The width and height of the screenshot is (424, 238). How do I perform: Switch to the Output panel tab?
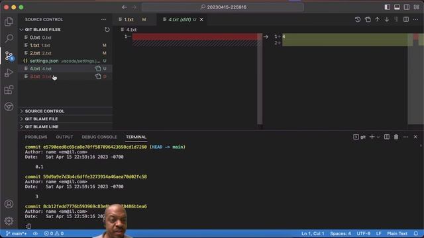click(64, 137)
